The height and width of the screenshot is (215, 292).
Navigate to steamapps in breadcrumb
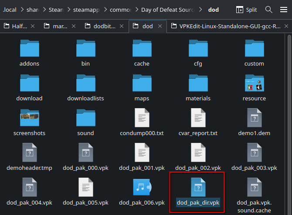point(88,10)
